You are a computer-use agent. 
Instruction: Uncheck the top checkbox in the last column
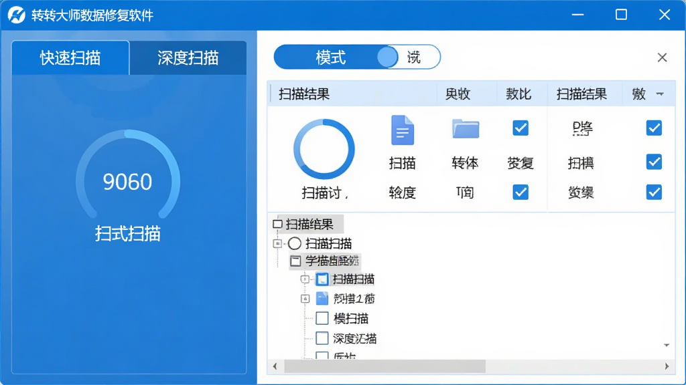coord(654,128)
